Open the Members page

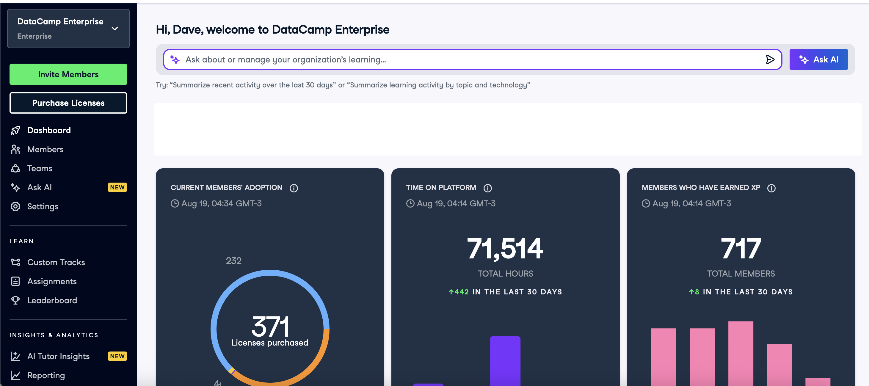45,149
